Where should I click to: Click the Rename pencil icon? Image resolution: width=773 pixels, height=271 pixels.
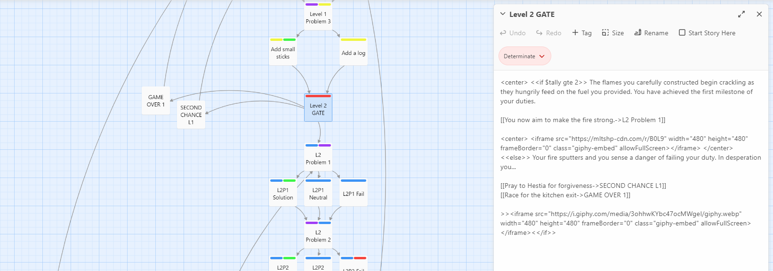tap(638, 32)
